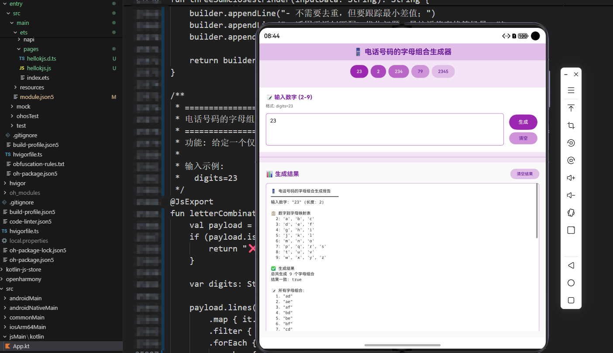Expand the ohosTest folder
Viewport: 613px width, 353px height.
(x=12, y=116)
